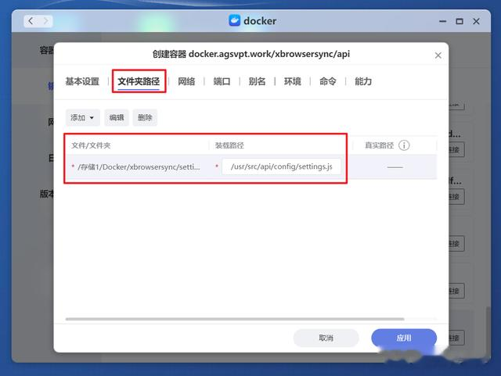Screen dimensions: 501x376
Task: Maximize the docker window
Action: tap(460, 21)
